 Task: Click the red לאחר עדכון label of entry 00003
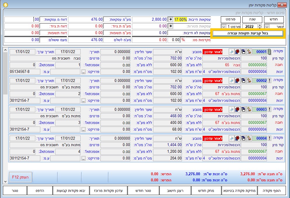(213, 110)
